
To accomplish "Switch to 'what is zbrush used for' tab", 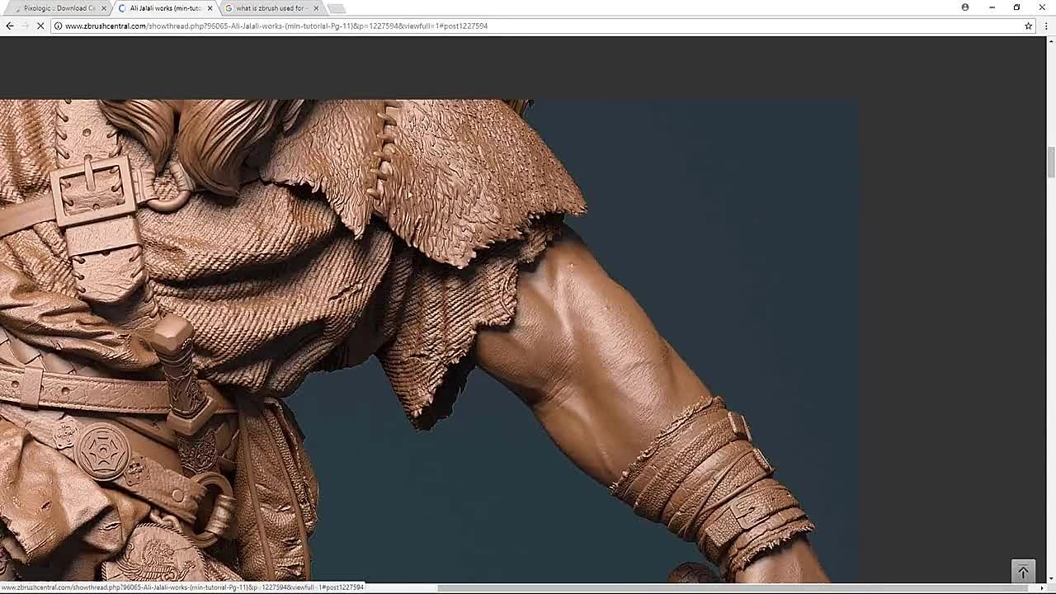I will (x=269, y=8).
